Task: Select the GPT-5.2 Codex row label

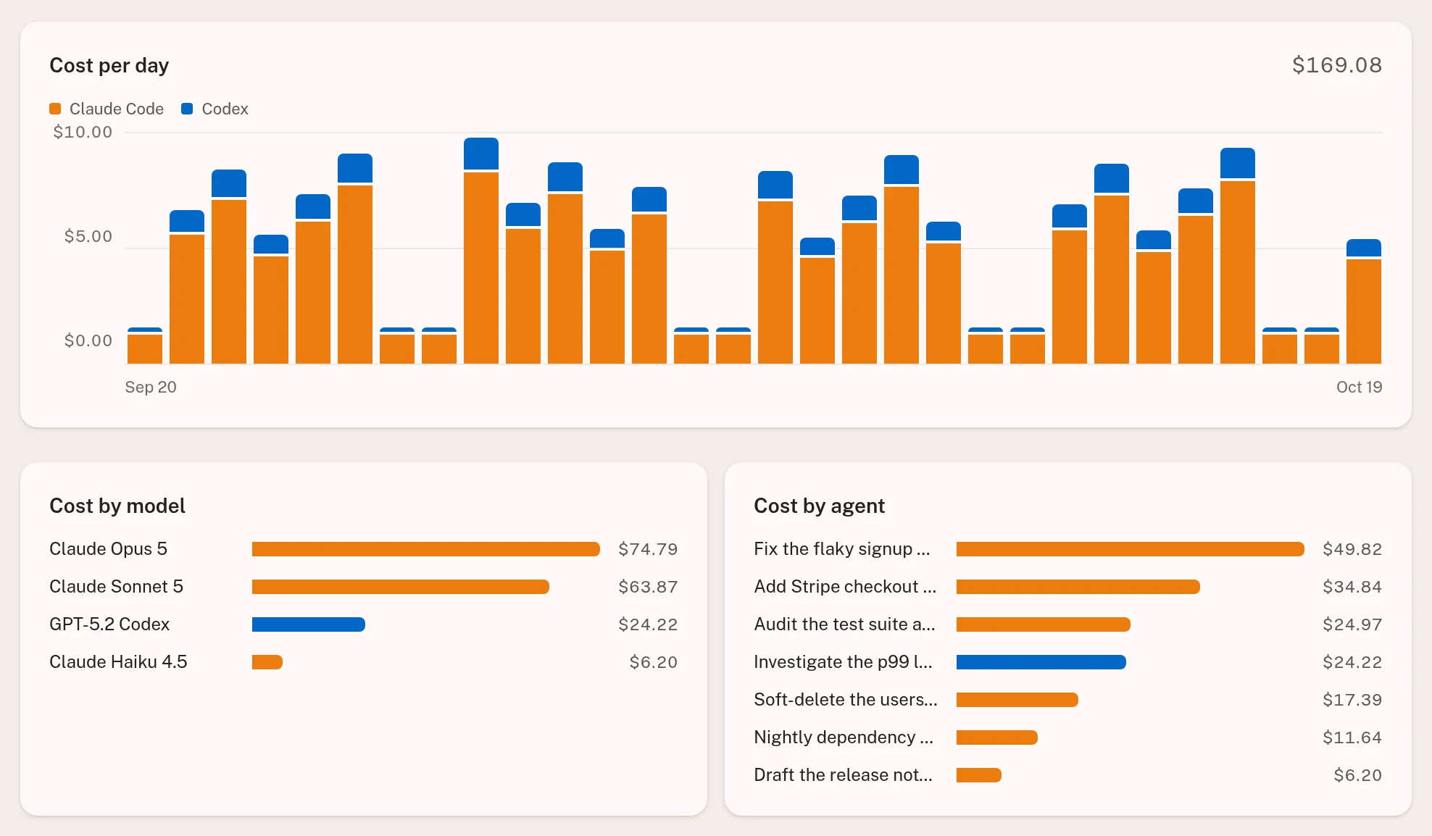Action: 109,624
